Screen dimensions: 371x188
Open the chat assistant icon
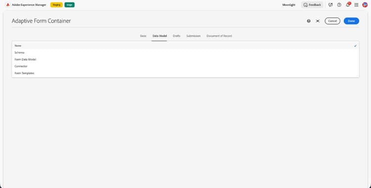pos(330,5)
